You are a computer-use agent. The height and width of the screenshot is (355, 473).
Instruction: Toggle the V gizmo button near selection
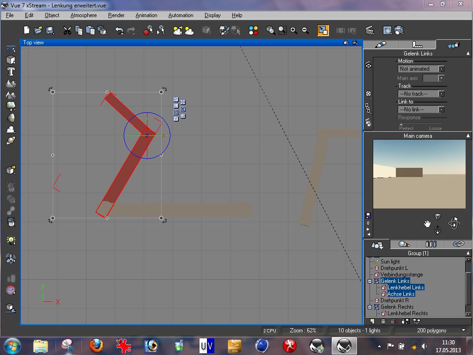pyautogui.click(x=176, y=118)
